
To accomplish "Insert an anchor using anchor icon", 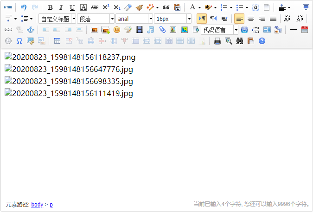I will tap(31, 30).
